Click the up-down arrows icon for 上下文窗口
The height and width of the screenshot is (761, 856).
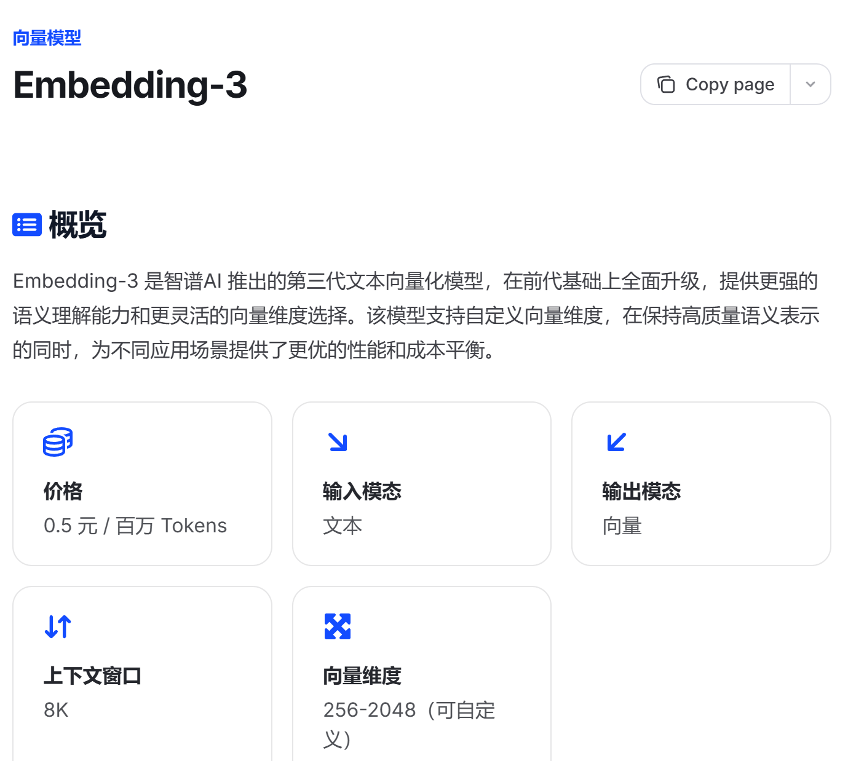[x=58, y=626]
